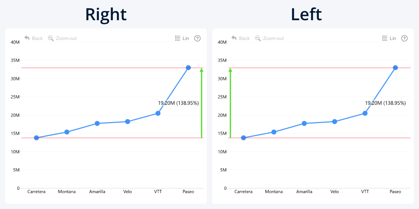Go Back in the "Left" chart
The width and height of the screenshot is (419, 209).
pos(241,38)
